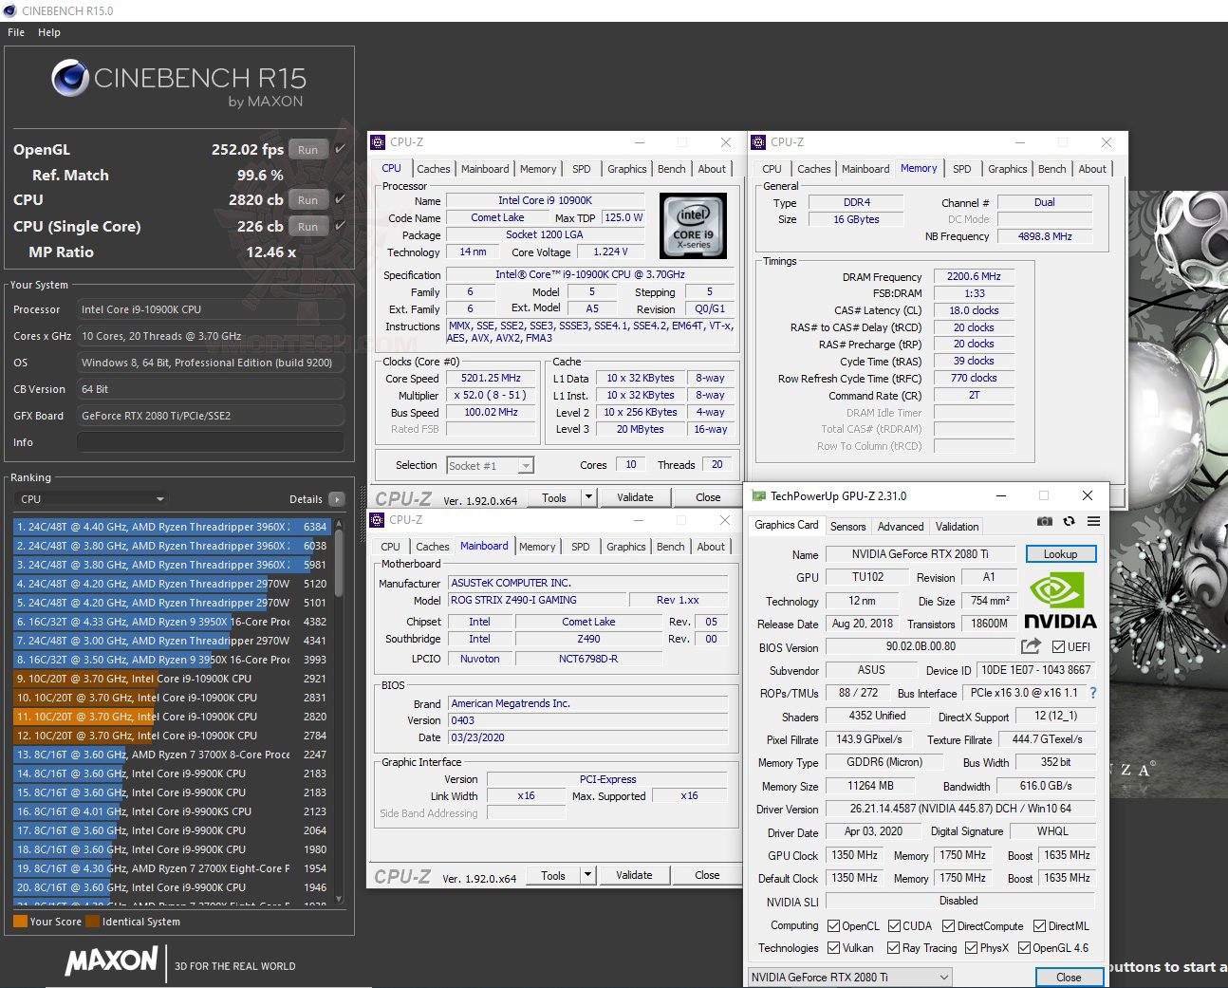The width and height of the screenshot is (1228, 988).
Task: Toggle the DirectCompute checkbox
Action: [x=949, y=926]
